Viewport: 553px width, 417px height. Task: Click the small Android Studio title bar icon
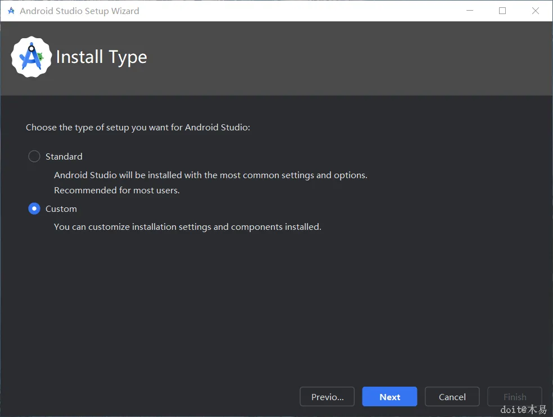tap(11, 11)
